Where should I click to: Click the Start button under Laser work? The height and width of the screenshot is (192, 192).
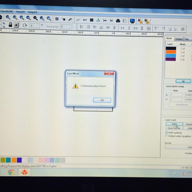pyautogui.click(x=174, y=124)
